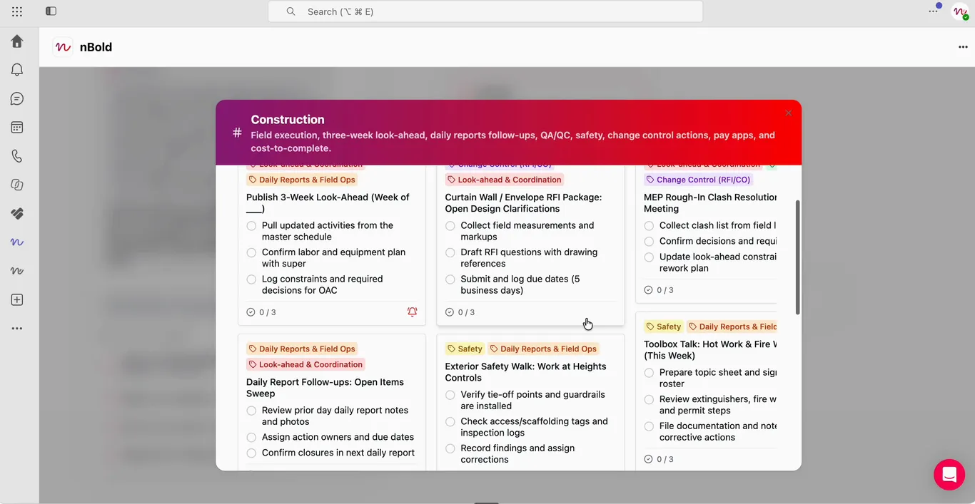Check 'Review prior day daily report notes'

(251, 411)
